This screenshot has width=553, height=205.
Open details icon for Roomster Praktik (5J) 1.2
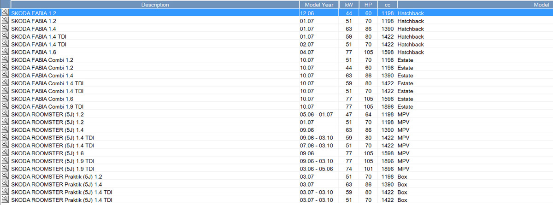[x=5, y=176]
